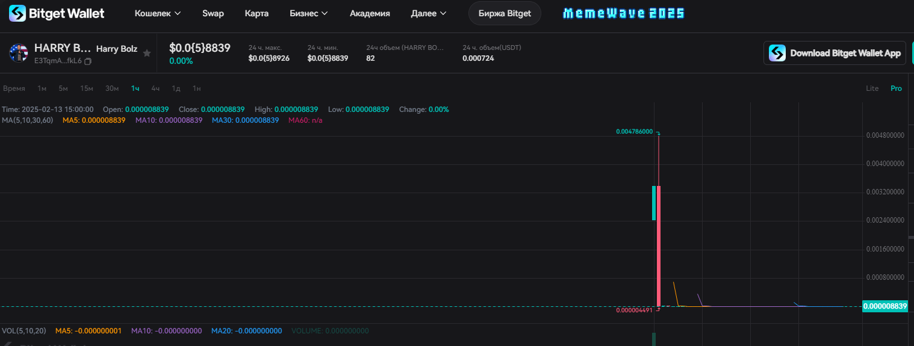Image resolution: width=914 pixels, height=346 pixels.
Task: Click the VOL(5,10,20) indicator label
Action: point(24,331)
